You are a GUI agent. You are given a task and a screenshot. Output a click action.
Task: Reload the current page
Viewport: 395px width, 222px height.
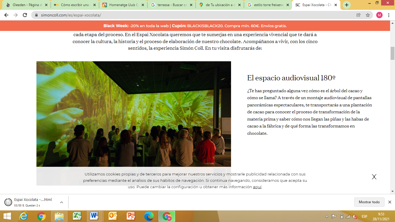point(25,15)
